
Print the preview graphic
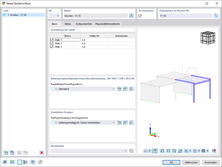tap(204, 151)
